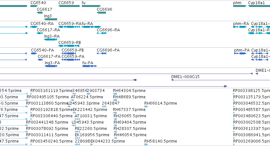Image resolution: width=270 pixels, height=146 pixels.
Task: Click EST RH46054.5prime
Action: (130, 135)
